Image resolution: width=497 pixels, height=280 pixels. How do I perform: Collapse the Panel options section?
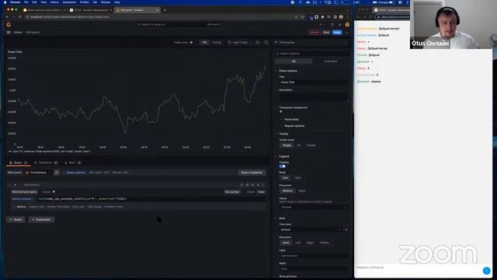288,71
